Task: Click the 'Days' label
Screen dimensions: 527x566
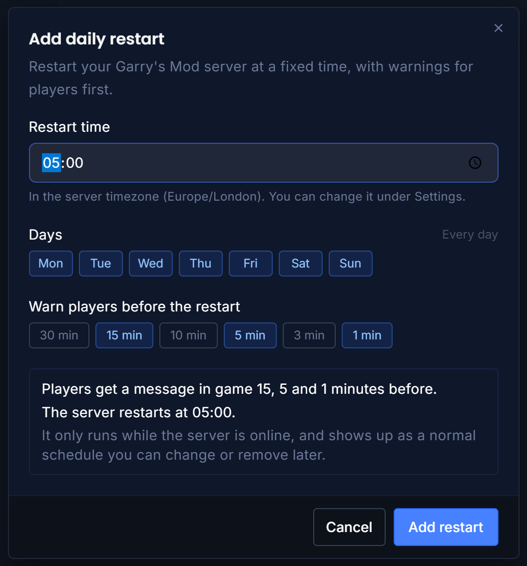Action: click(45, 235)
